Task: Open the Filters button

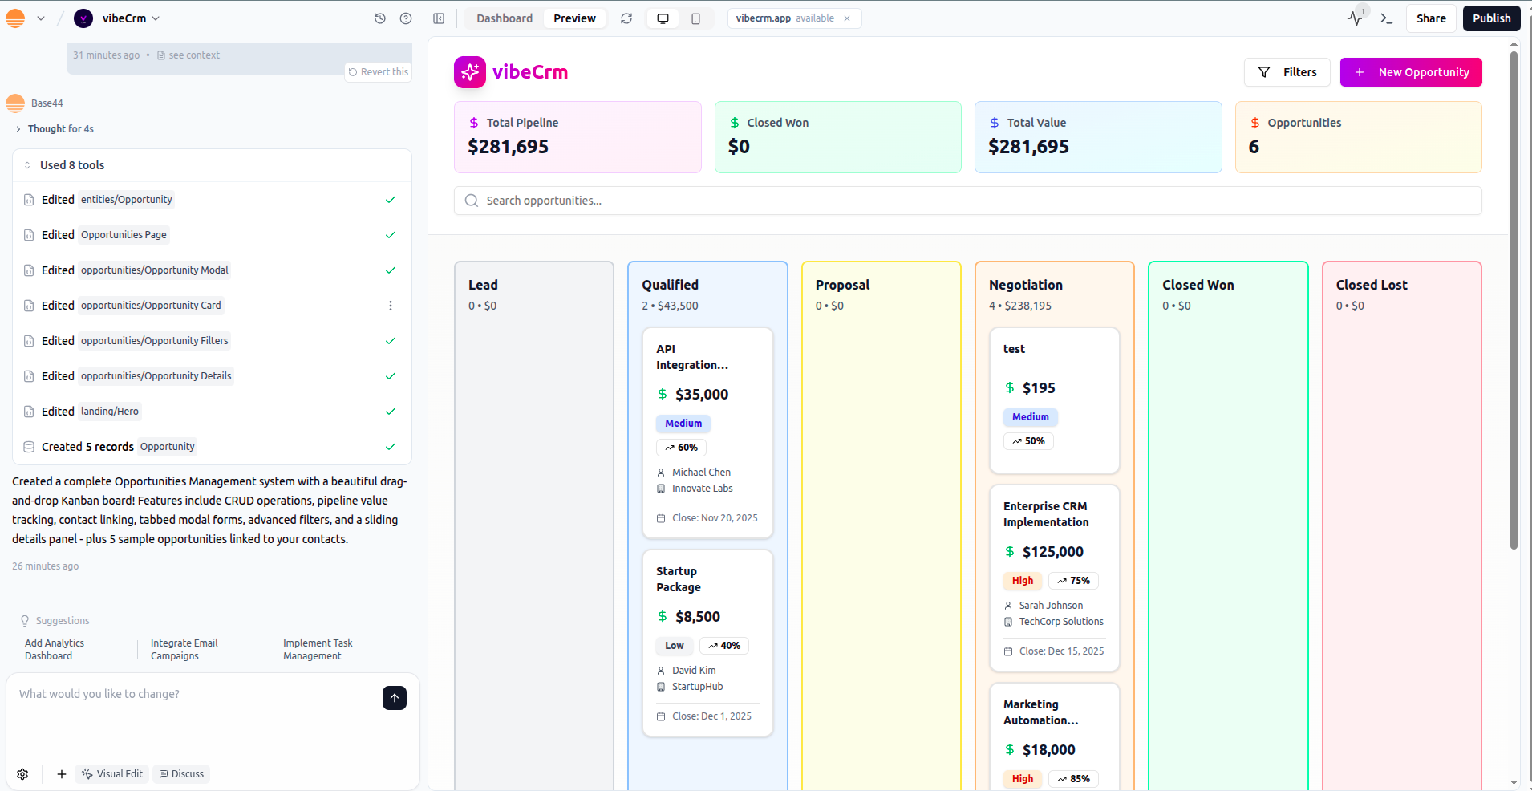Action: point(1287,72)
